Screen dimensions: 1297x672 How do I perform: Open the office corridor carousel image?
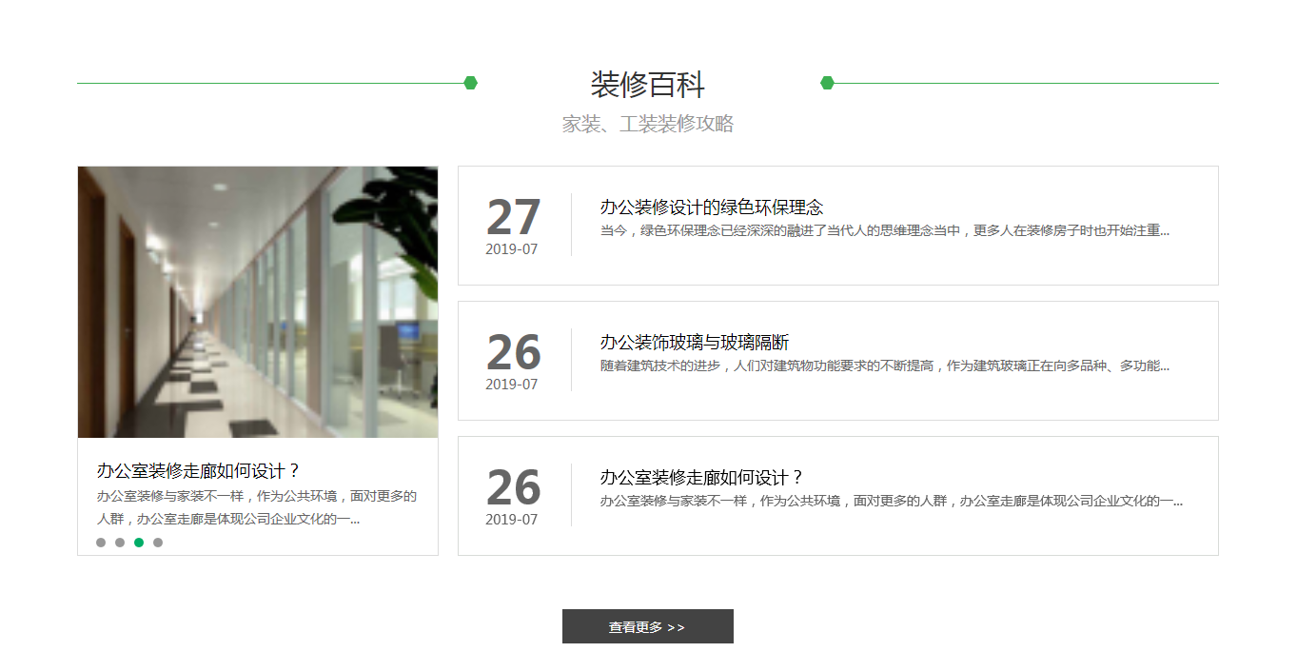pos(258,302)
